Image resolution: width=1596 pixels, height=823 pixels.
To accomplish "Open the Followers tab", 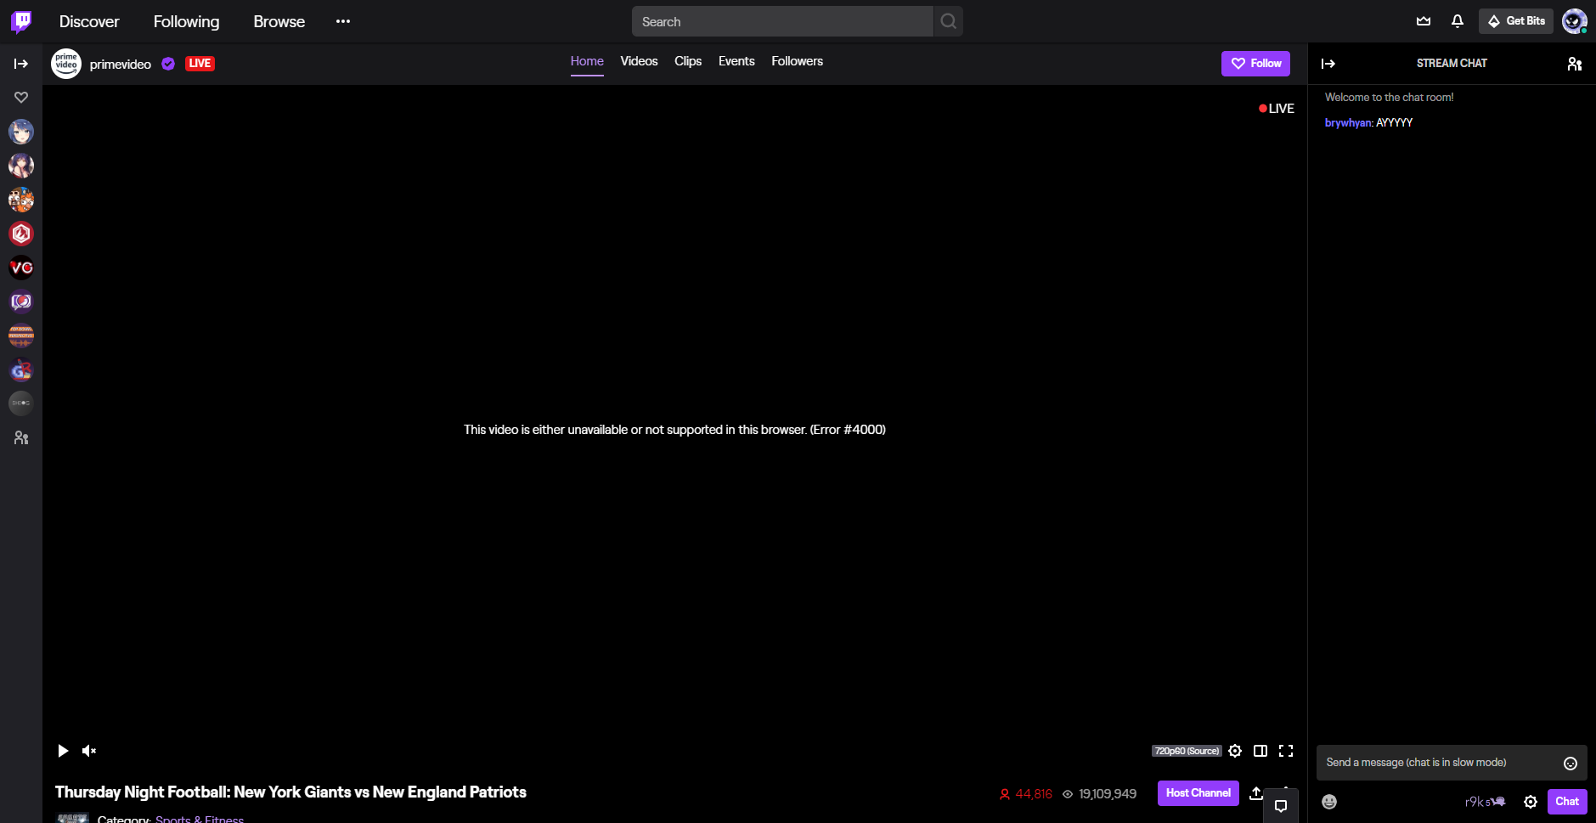I will [797, 62].
